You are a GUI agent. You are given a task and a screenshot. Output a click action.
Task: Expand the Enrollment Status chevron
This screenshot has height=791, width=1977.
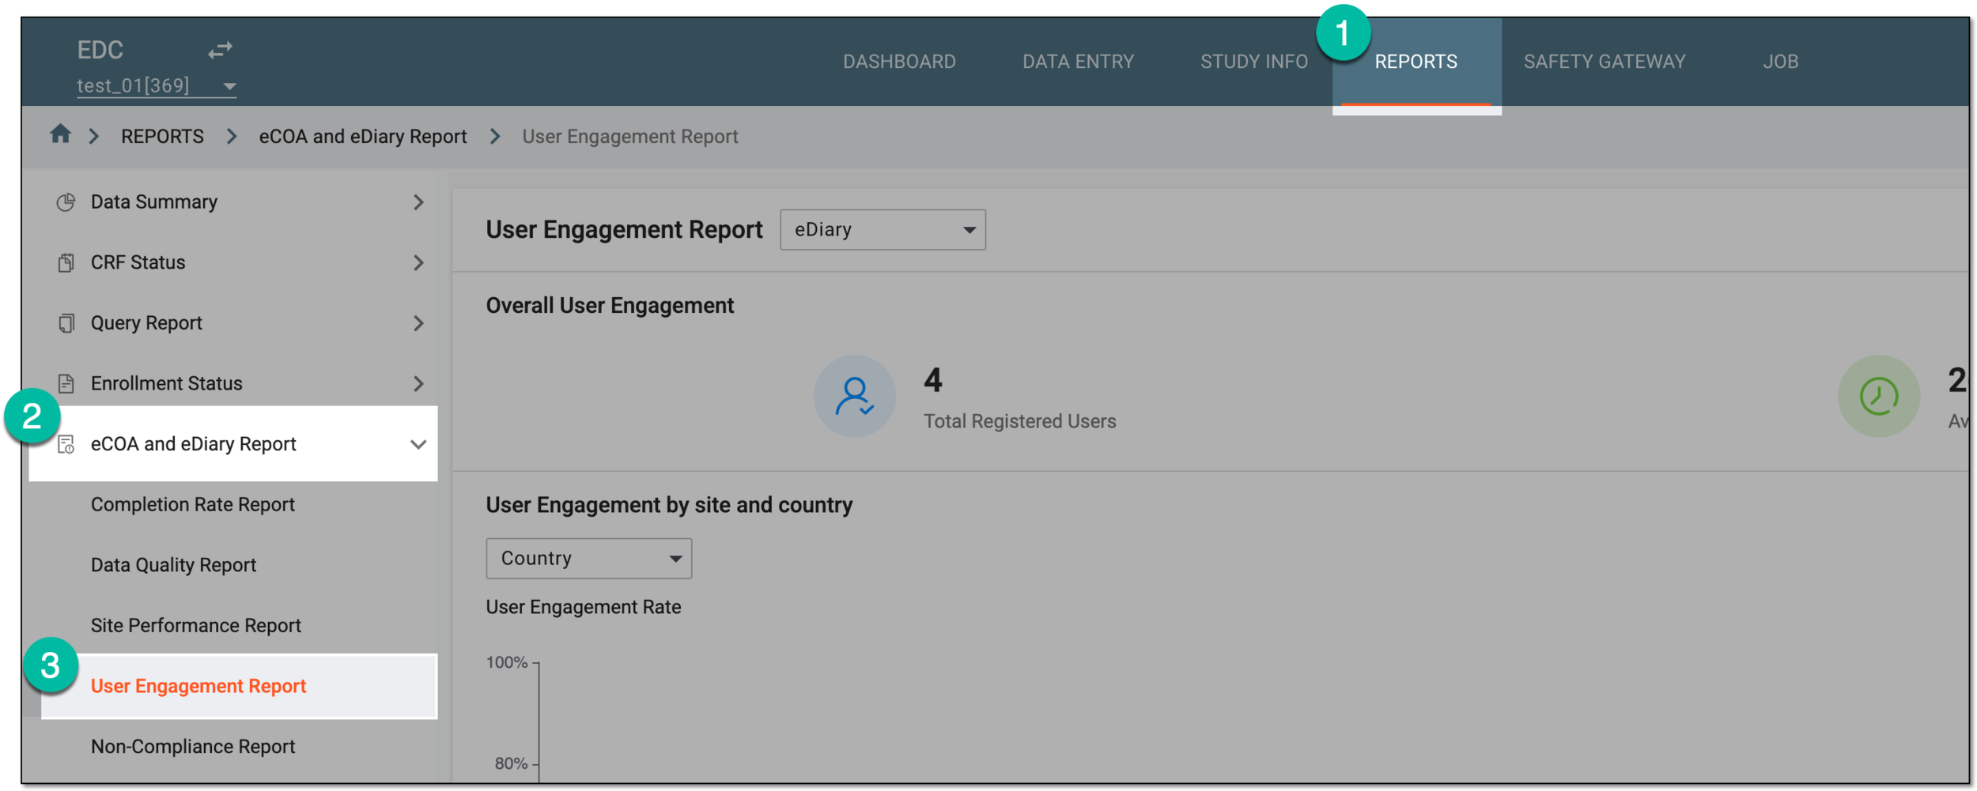pos(418,383)
